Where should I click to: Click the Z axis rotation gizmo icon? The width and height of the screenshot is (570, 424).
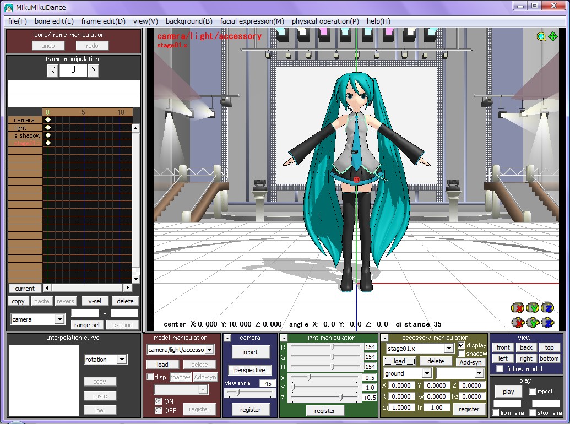547,308
